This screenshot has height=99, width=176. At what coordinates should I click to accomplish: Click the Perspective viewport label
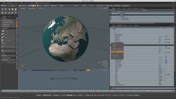click(23, 8)
